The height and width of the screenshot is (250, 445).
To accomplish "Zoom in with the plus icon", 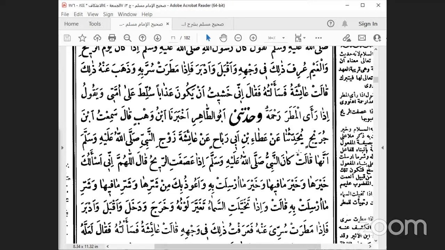I will point(253,38).
